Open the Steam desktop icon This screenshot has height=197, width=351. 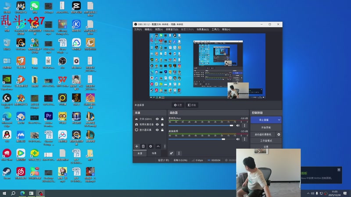(7, 173)
